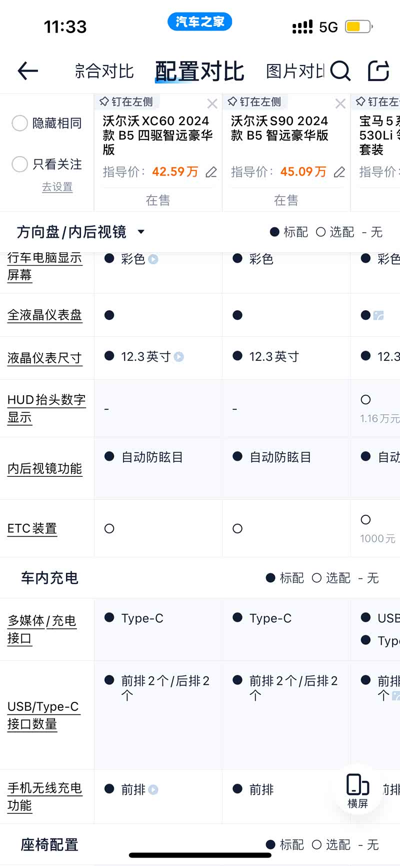400x866 pixels.
Task: Open 去设置 link
Action: (57, 187)
